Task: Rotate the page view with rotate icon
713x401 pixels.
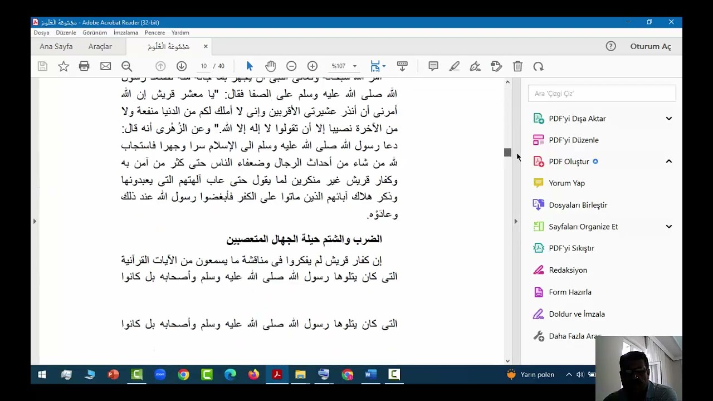Action: pyautogui.click(x=538, y=66)
